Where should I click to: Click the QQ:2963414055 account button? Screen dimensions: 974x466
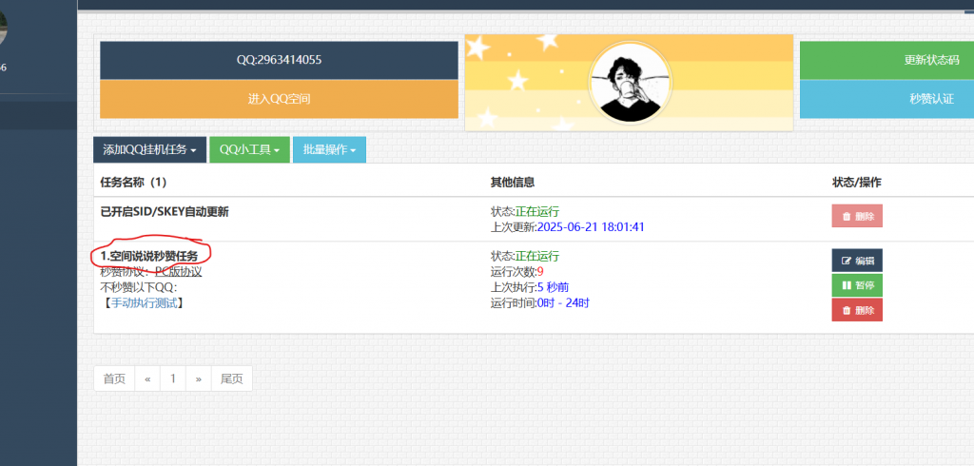click(x=279, y=60)
